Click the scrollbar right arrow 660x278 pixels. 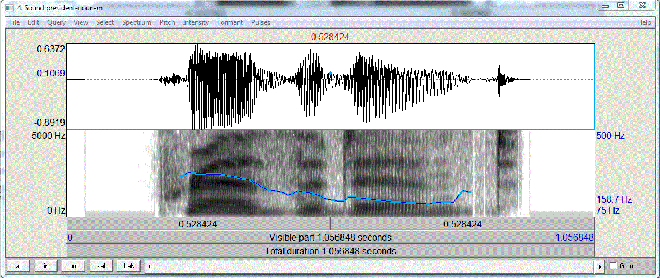click(601, 267)
